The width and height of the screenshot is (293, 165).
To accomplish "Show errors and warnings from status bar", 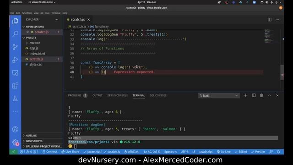I will [x=29, y=152].
